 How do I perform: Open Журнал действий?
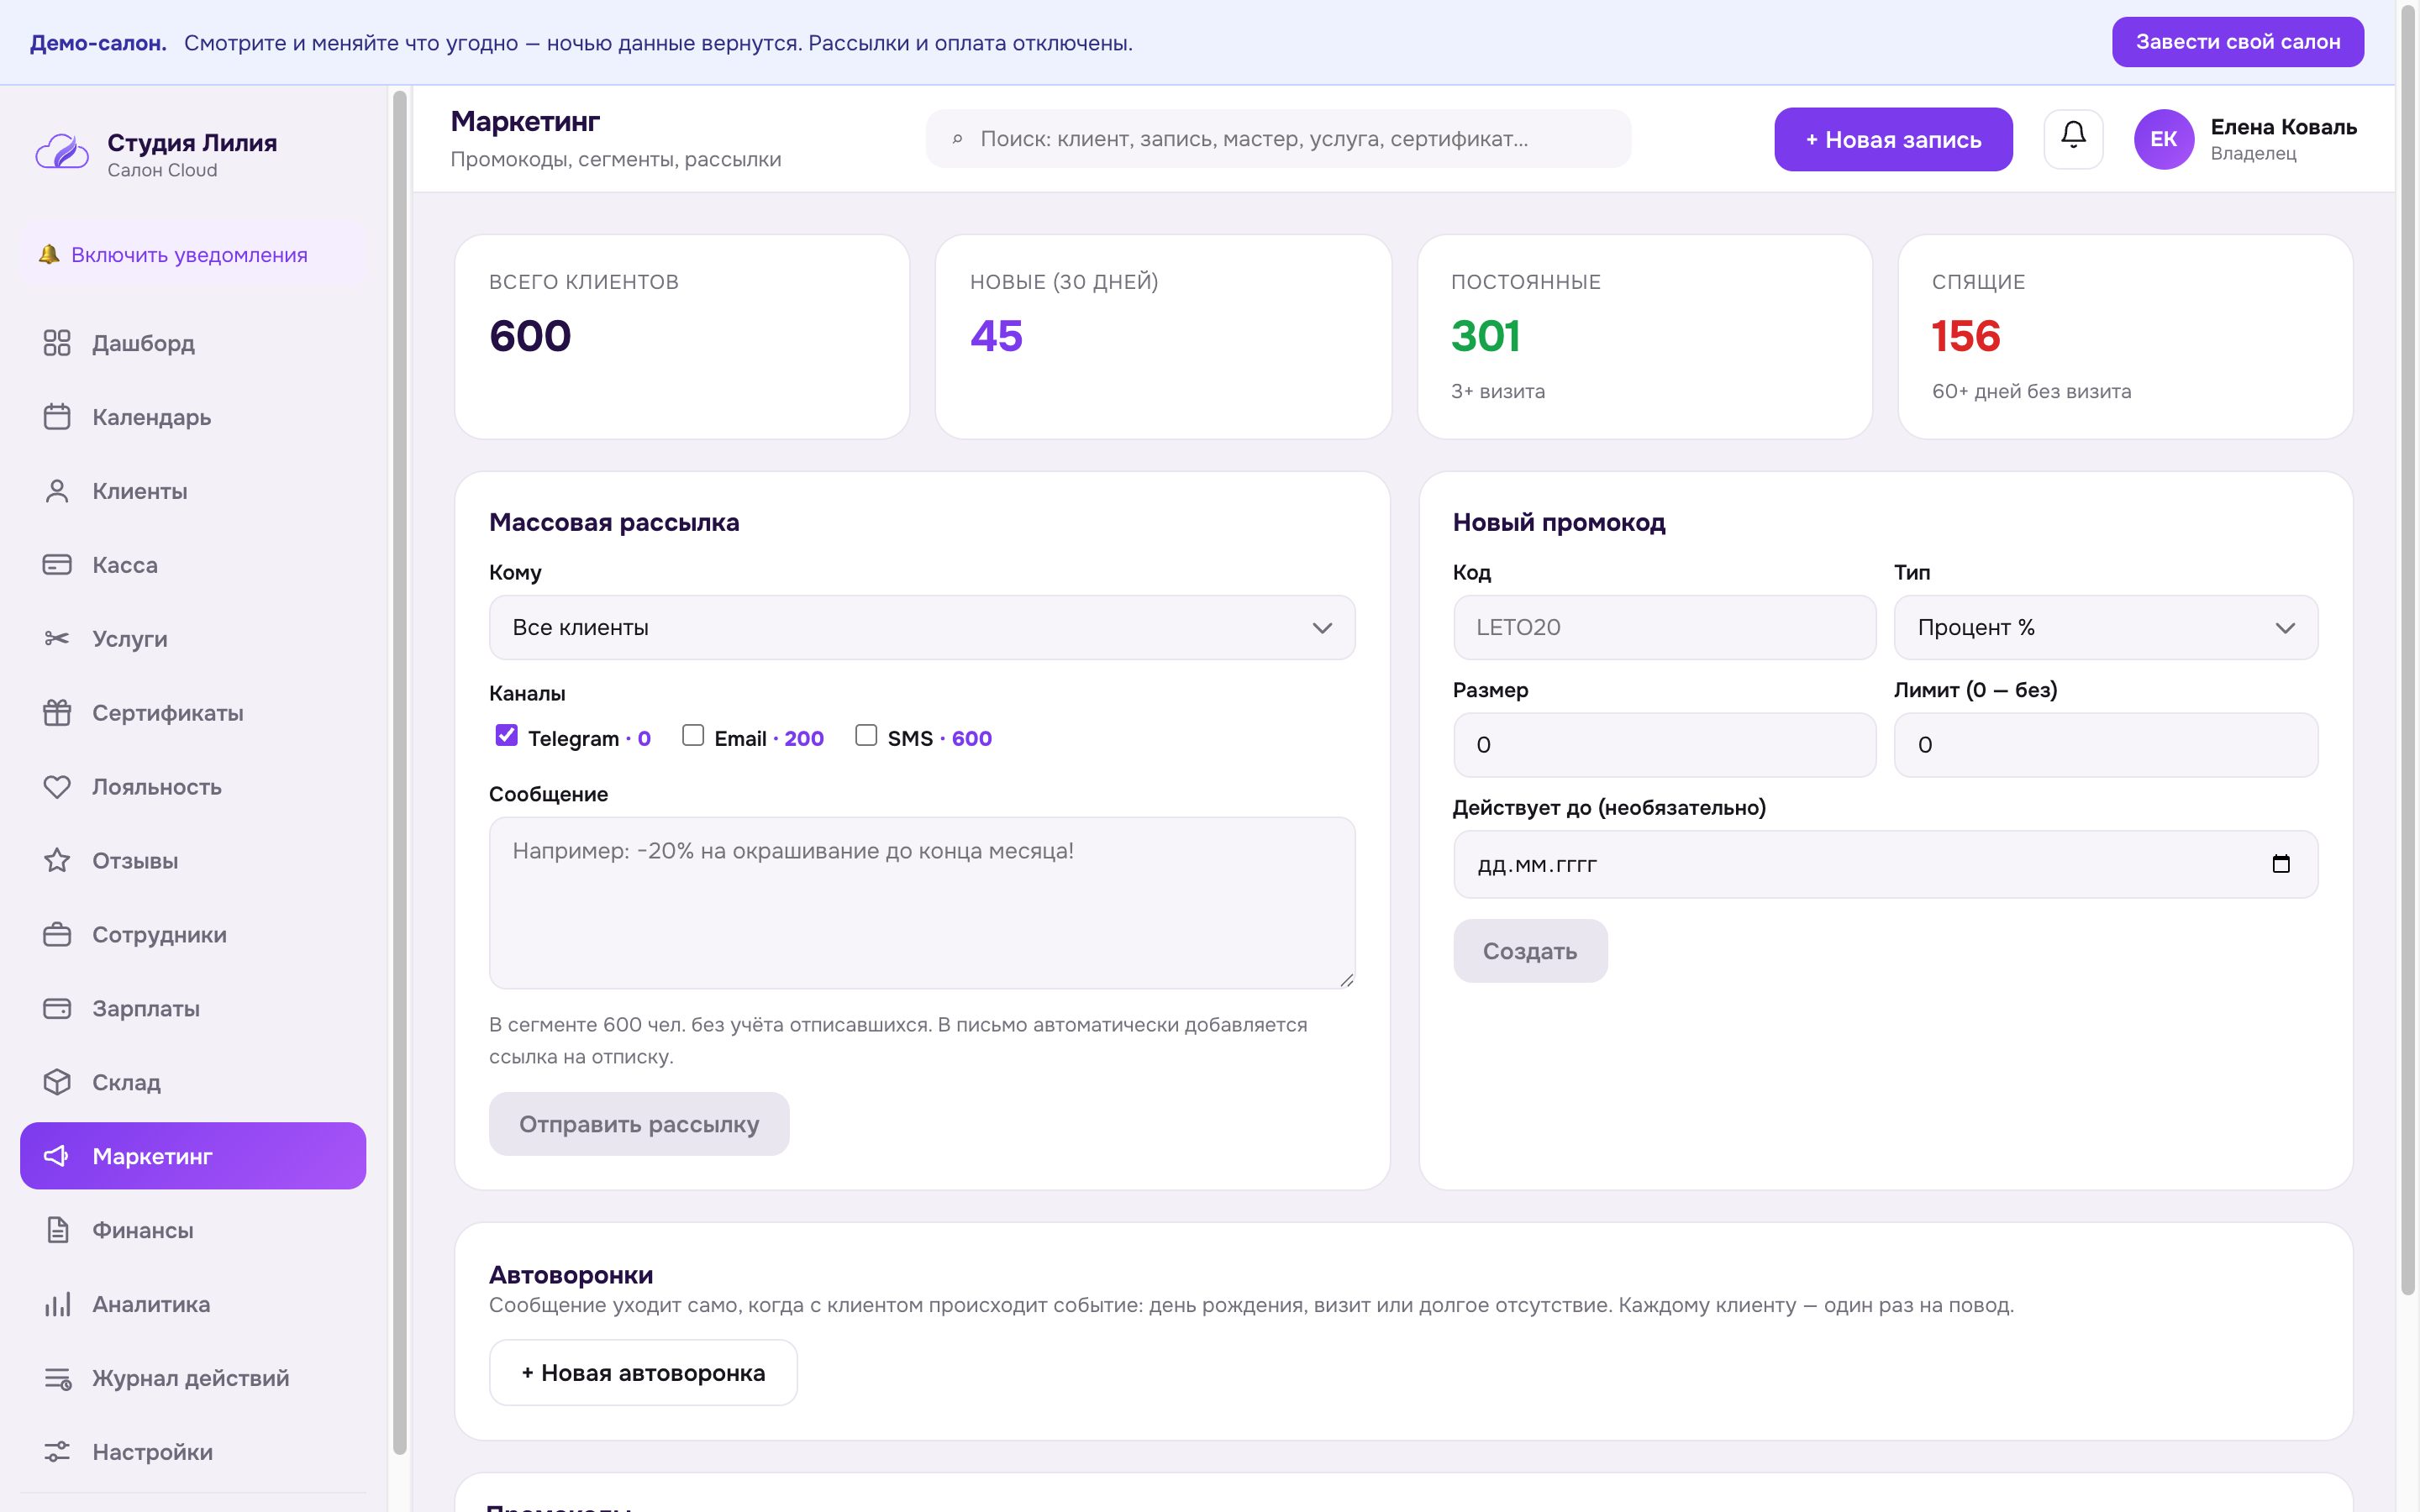pos(193,1378)
